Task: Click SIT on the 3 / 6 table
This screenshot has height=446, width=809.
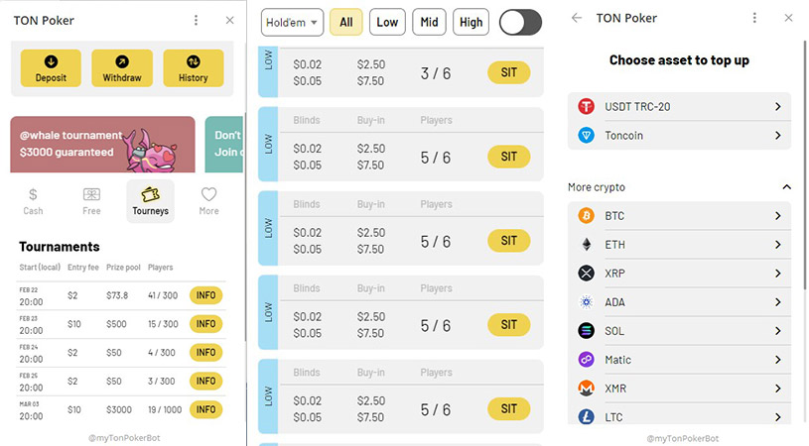Action: [508, 72]
